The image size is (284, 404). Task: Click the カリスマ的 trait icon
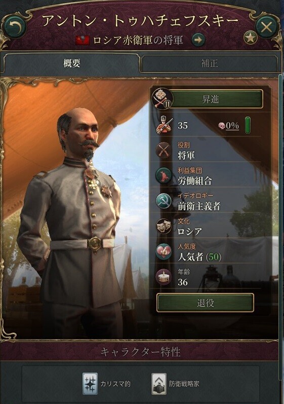coord(90,384)
